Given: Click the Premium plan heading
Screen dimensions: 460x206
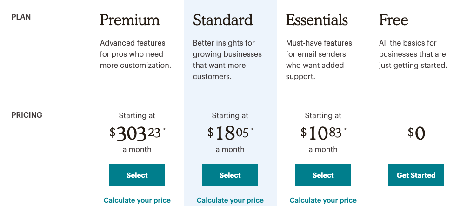Looking at the screenshot, I should point(130,20).
